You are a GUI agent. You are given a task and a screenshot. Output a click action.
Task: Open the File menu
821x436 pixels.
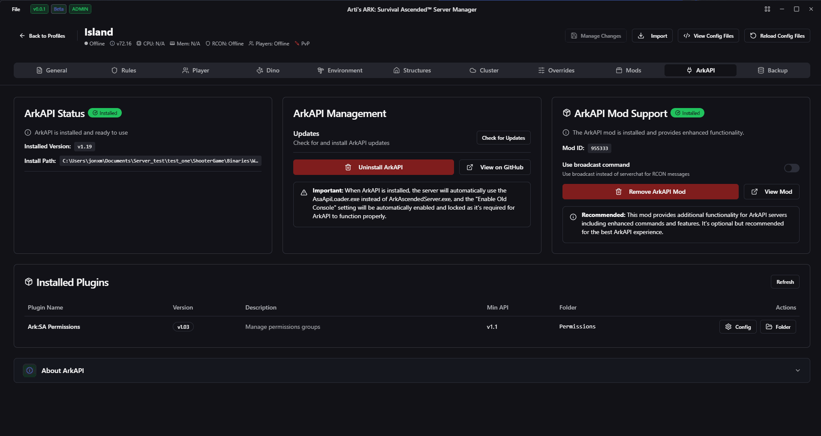point(15,9)
